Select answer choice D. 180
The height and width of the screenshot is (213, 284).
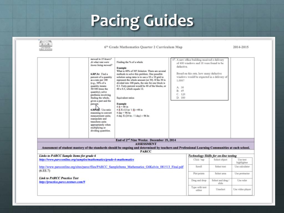[x=181, y=98]
